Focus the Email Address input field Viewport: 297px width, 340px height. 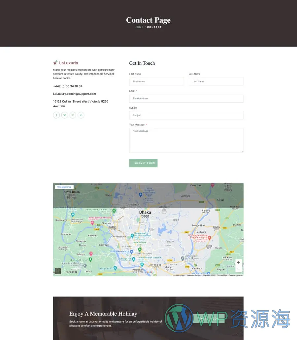click(x=186, y=98)
